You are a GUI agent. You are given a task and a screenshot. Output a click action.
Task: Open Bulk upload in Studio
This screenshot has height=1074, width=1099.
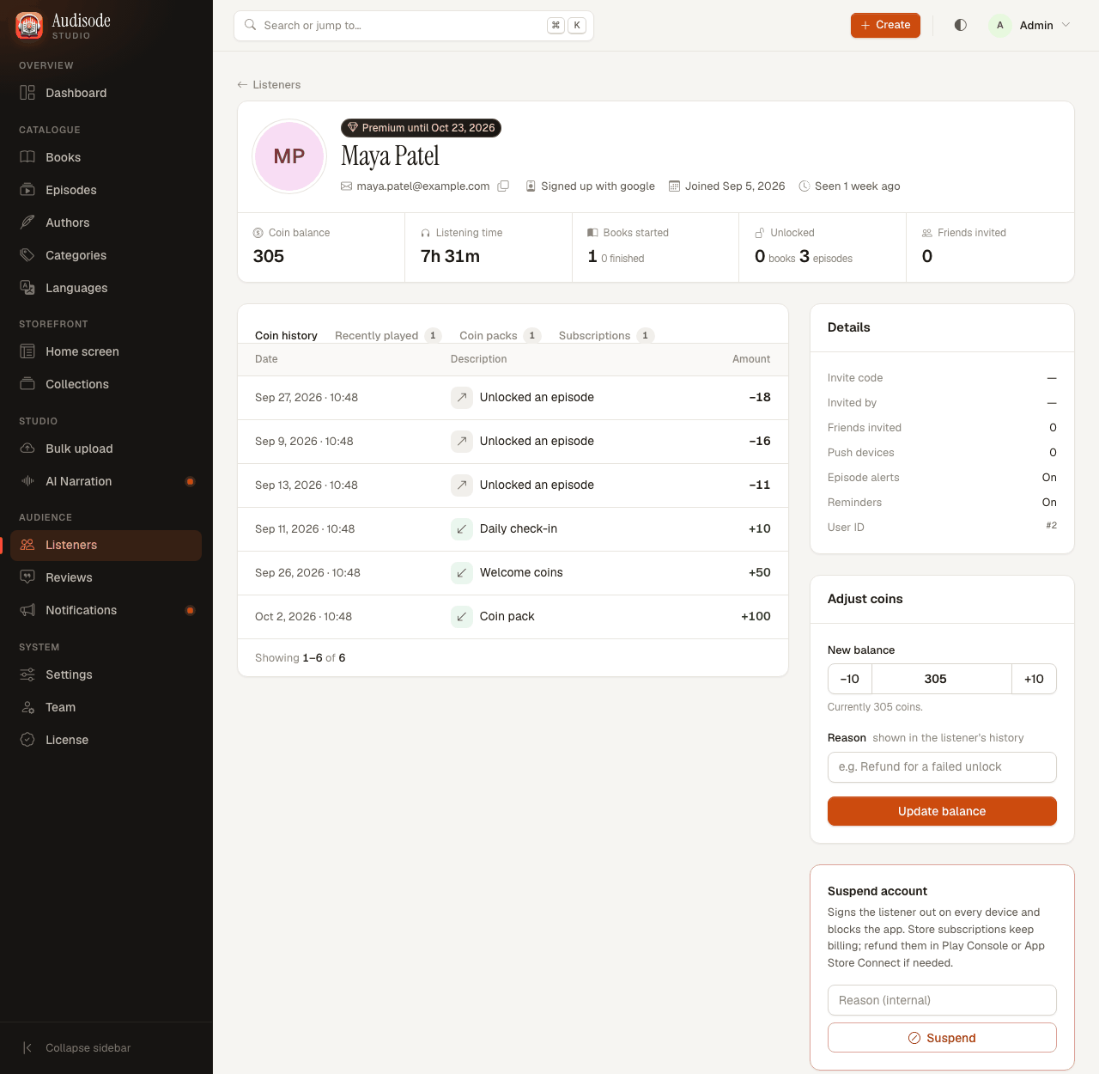point(106,449)
